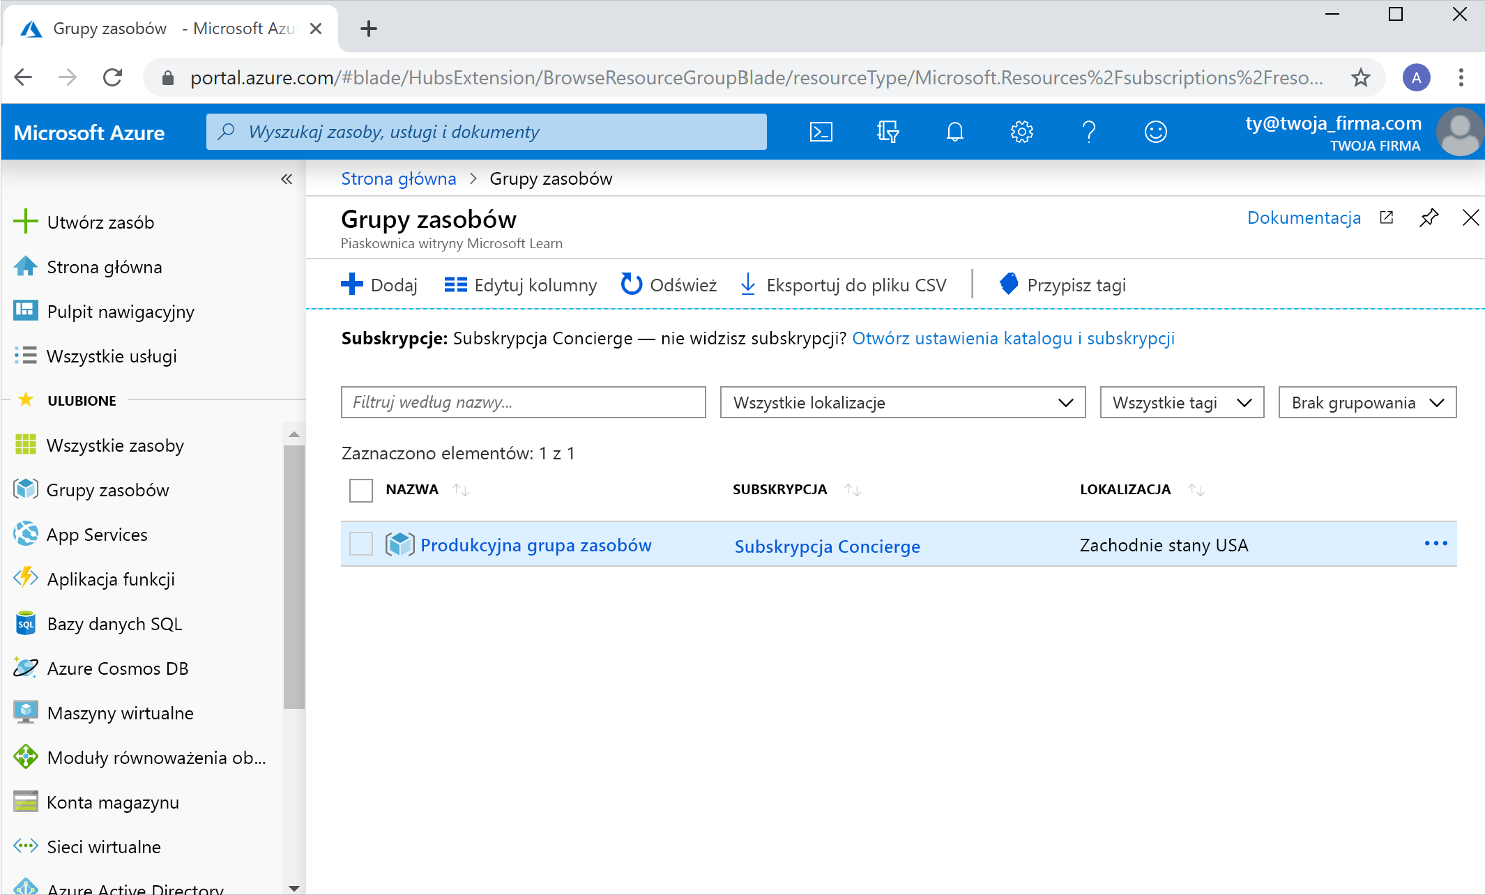Viewport: 1485px width, 895px height.
Task: Open Azure Cosmos DB in sidebar
Action: [101, 668]
